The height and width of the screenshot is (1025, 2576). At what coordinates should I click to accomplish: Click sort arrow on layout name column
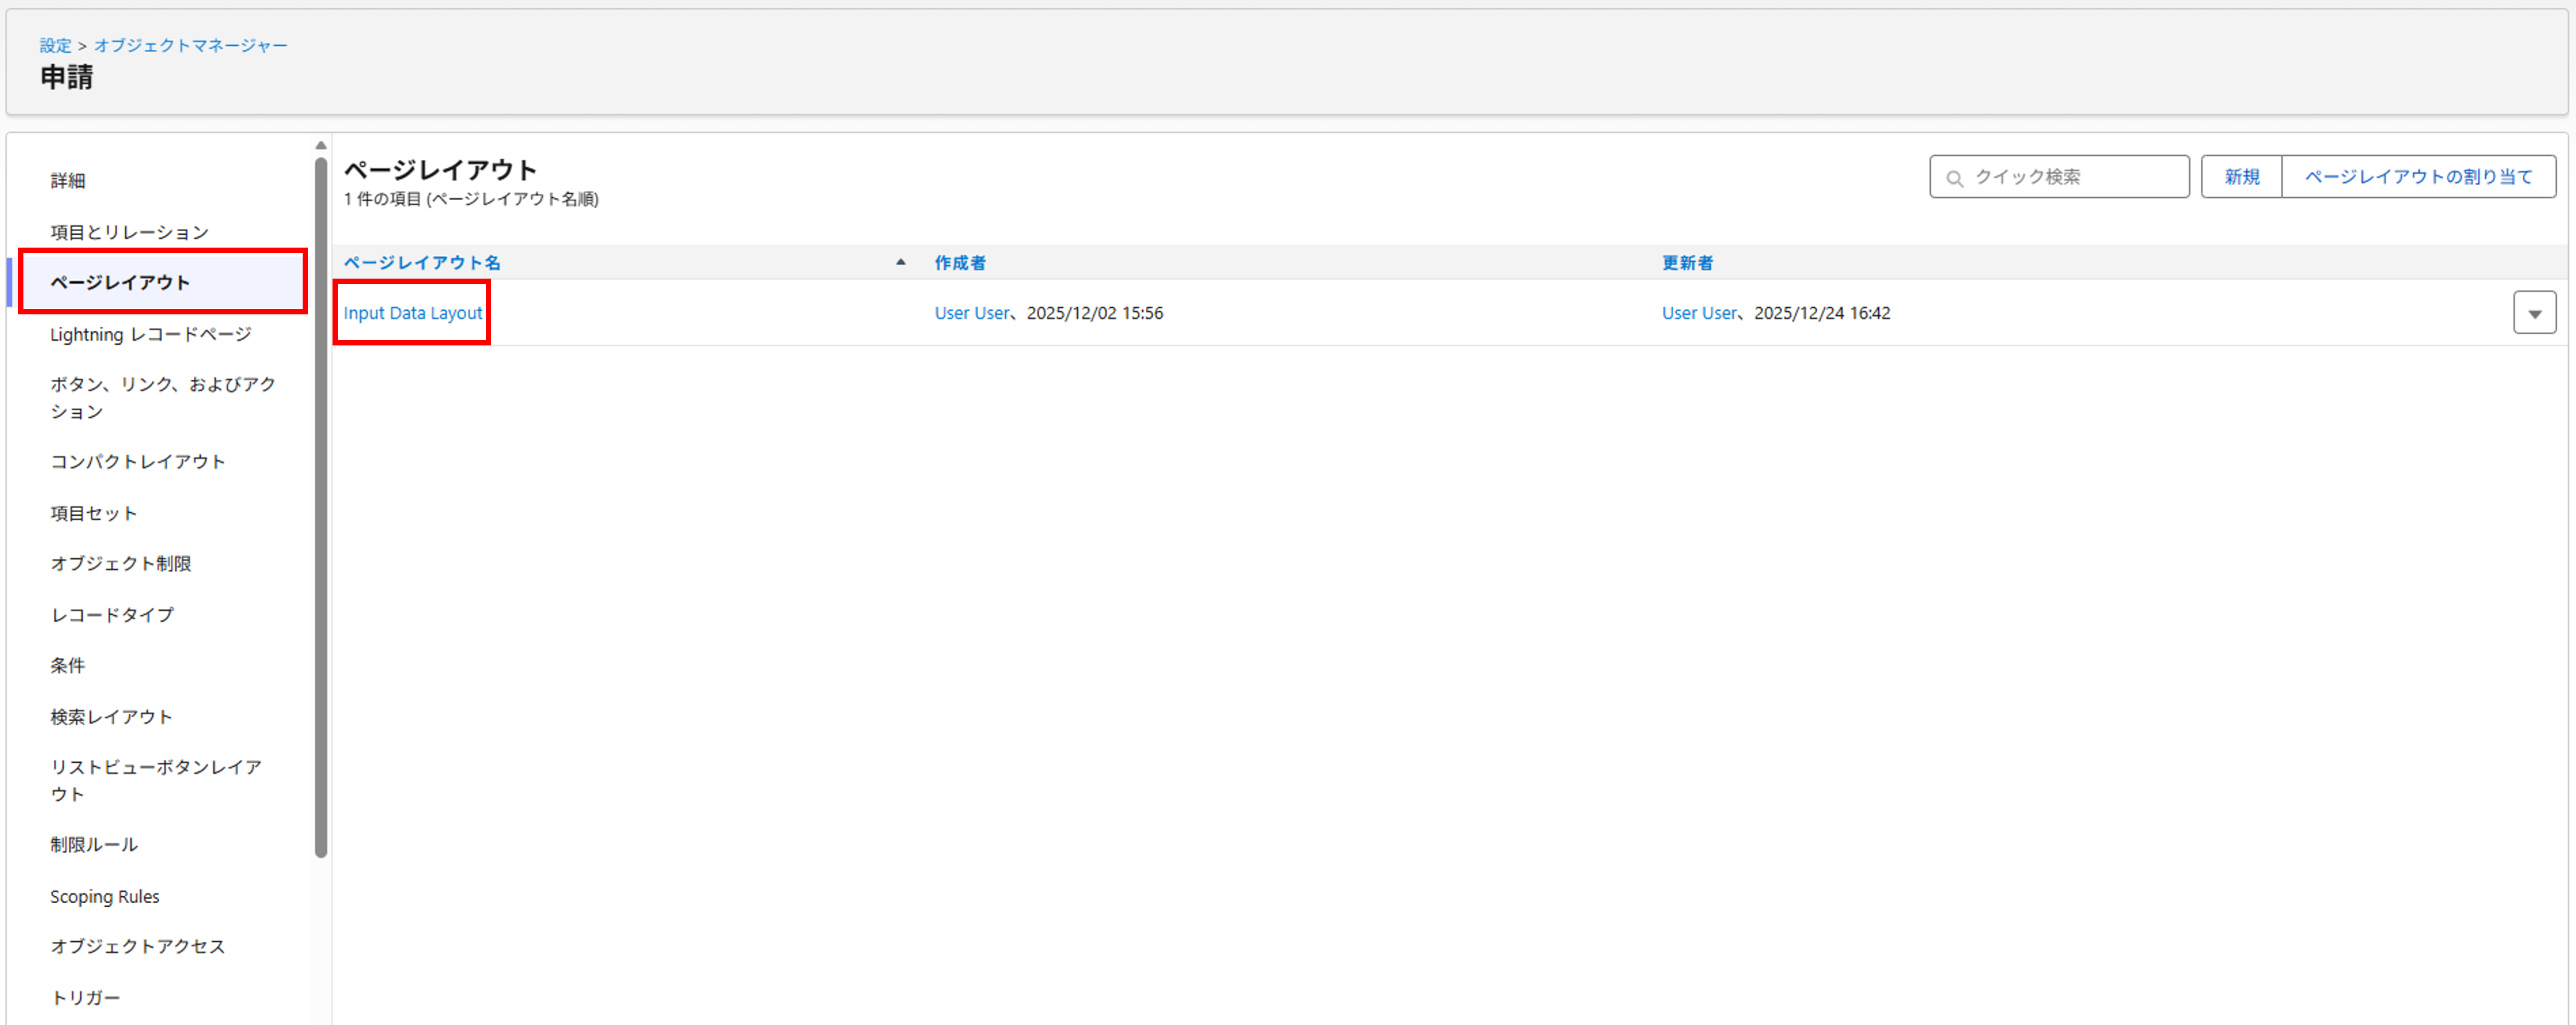click(900, 262)
